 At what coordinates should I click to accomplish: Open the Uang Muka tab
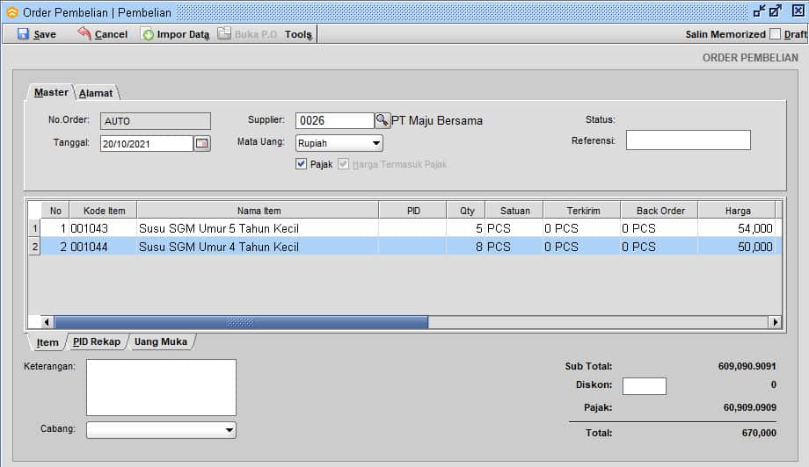(x=161, y=342)
